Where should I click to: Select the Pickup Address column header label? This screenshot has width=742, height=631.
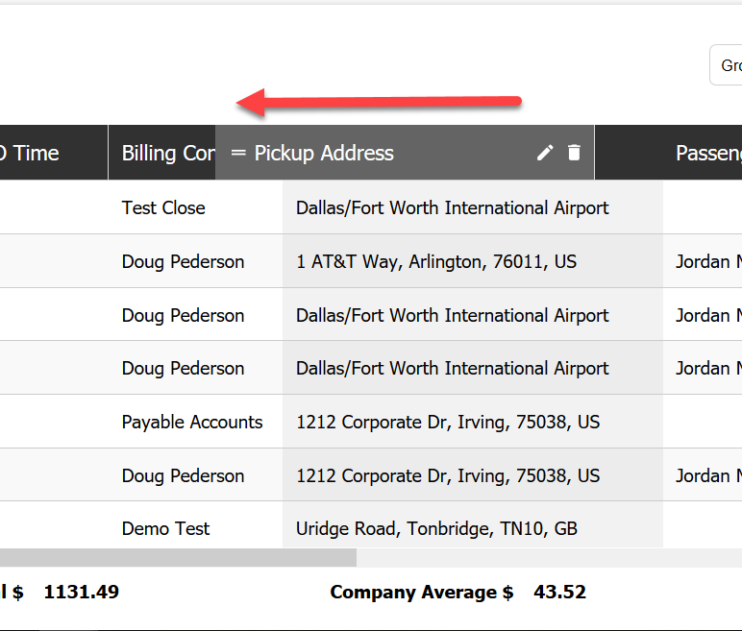(324, 153)
